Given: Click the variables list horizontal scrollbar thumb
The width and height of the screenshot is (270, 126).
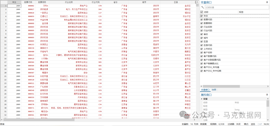Looking at the screenshot, I should coord(221,86).
